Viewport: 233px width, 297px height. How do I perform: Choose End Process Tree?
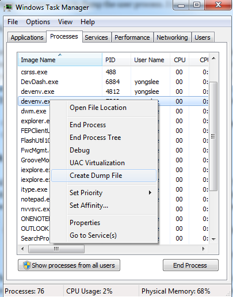click(x=104, y=138)
